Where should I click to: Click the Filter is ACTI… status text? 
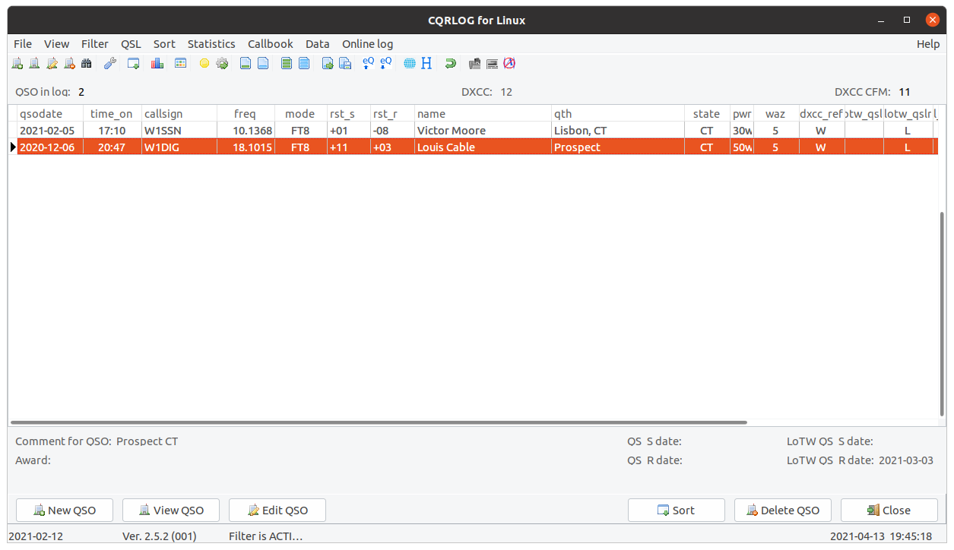266,536
